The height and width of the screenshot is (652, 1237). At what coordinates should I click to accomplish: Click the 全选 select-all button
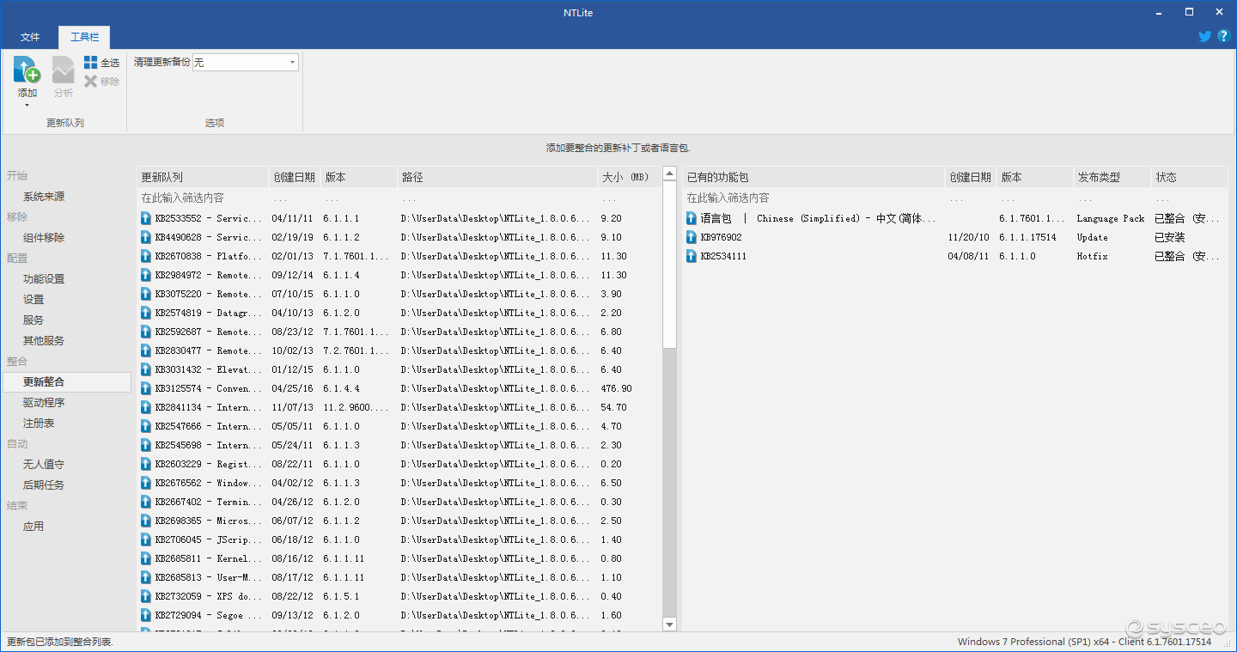tap(101, 63)
